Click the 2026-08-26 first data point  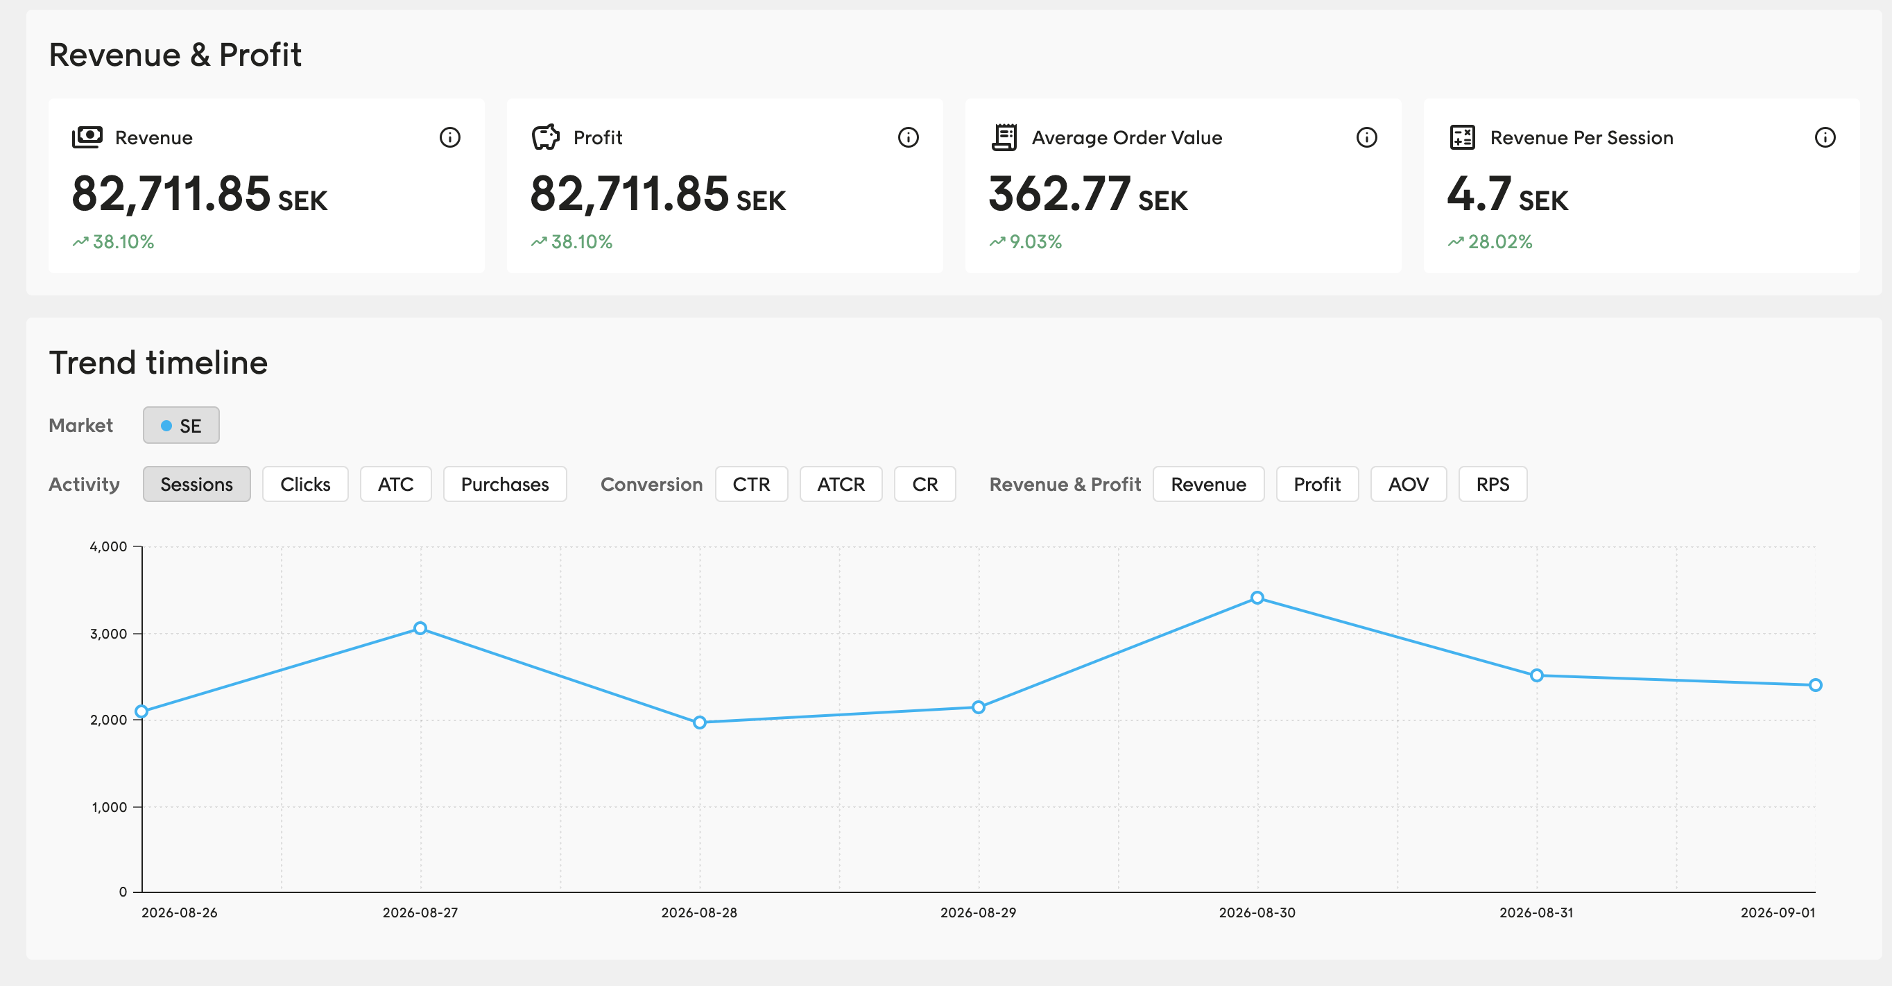(141, 711)
